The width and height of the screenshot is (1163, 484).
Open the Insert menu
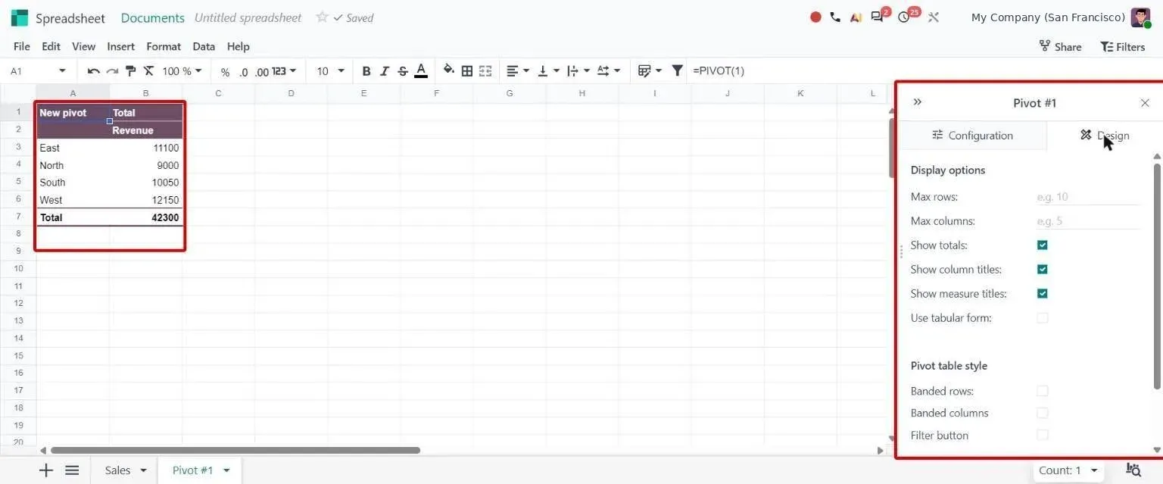tap(121, 46)
